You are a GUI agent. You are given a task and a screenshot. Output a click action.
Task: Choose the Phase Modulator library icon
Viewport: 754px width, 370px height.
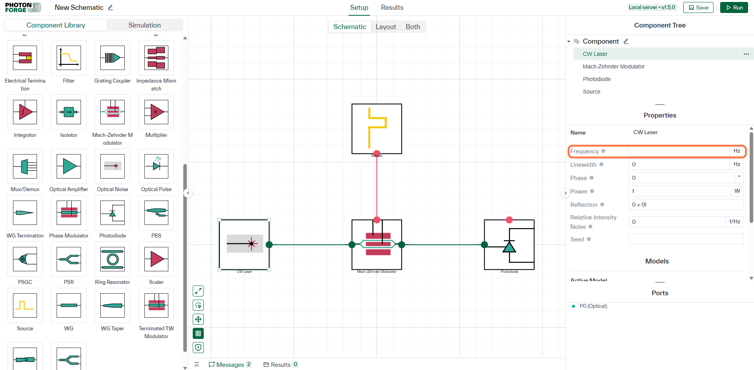pos(69,213)
